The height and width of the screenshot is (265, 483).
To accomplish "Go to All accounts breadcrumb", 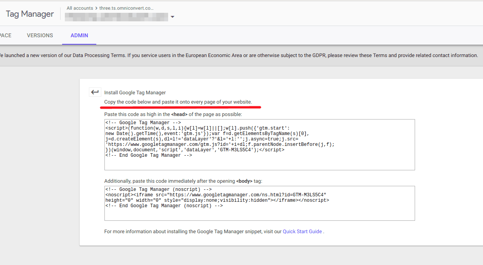I will click(x=80, y=8).
